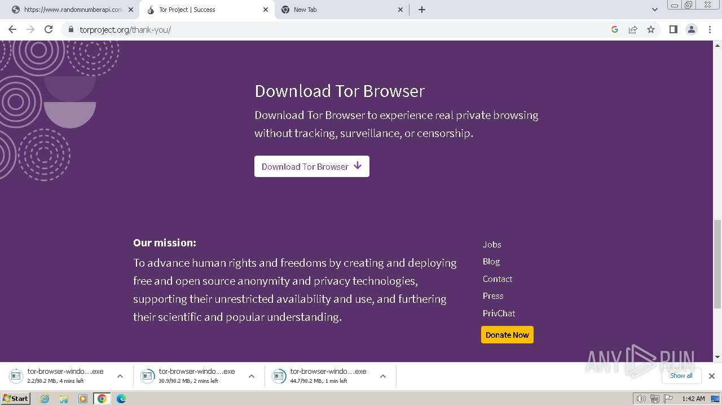Open the Windows Start menu
722x406 pixels.
tap(15, 398)
